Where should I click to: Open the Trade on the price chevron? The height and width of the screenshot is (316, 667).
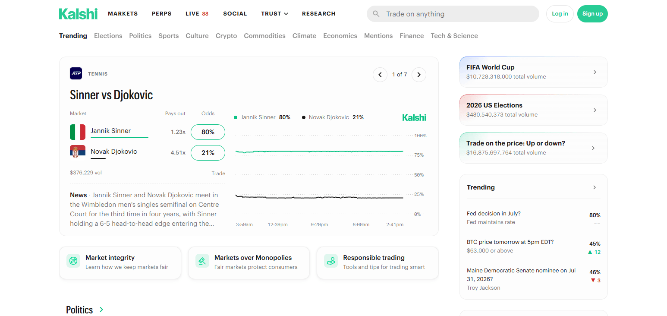(x=593, y=148)
